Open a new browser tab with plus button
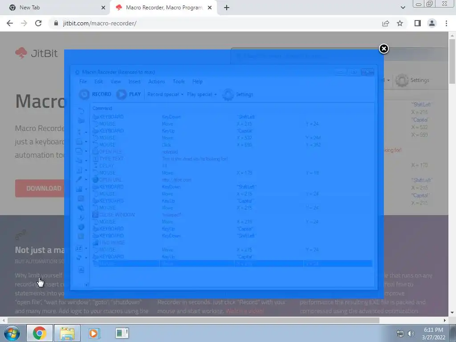This screenshot has width=456, height=342. pos(227,8)
